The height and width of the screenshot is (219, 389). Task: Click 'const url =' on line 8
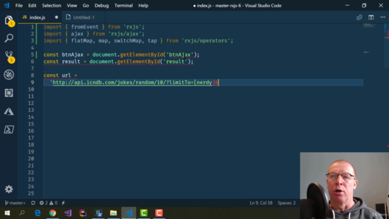click(60, 75)
